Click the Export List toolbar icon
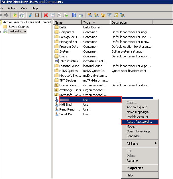Screen dimensions: 173x179 tap(66, 15)
